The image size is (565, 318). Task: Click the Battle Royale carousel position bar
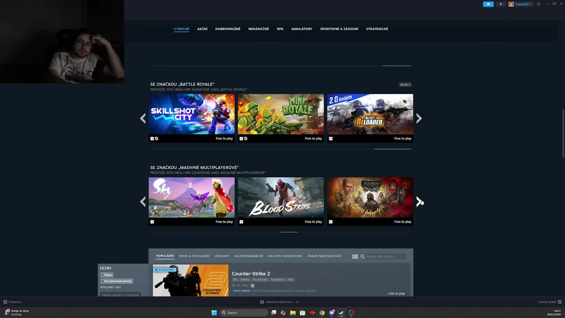[392, 149]
